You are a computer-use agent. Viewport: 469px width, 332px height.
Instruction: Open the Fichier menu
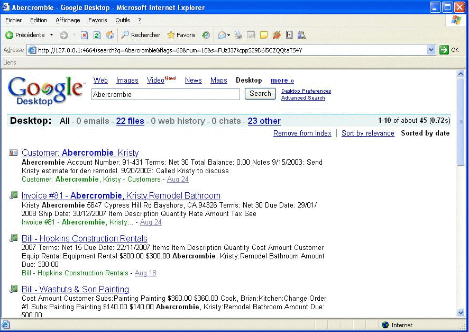pos(13,20)
